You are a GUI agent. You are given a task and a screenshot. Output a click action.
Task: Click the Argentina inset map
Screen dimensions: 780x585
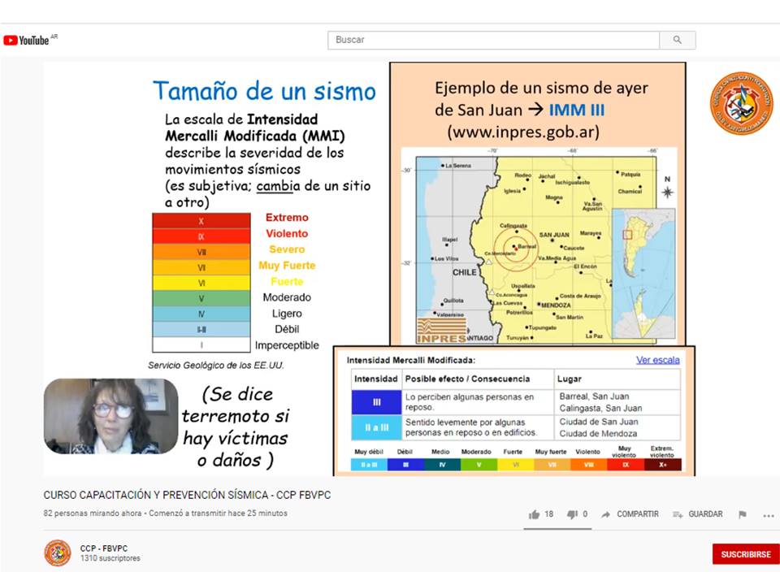643,274
